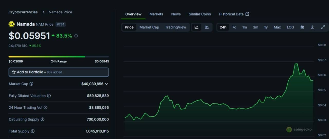Image resolution: width=329 pixels, height=139 pixels.
Task: Click the $59,825,889 valuation value
Action: [x=98, y=96]
